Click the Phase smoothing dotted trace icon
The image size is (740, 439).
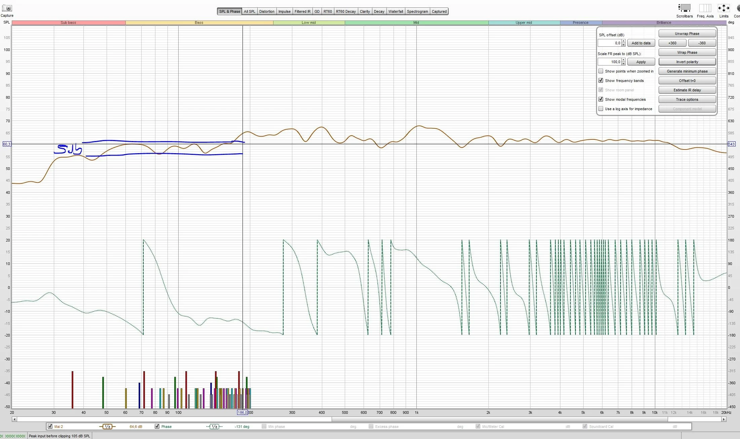214,427
